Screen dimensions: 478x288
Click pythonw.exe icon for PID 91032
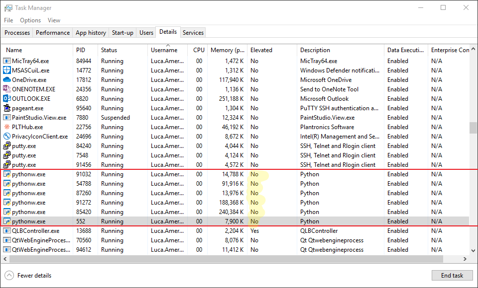coord(6,174)
